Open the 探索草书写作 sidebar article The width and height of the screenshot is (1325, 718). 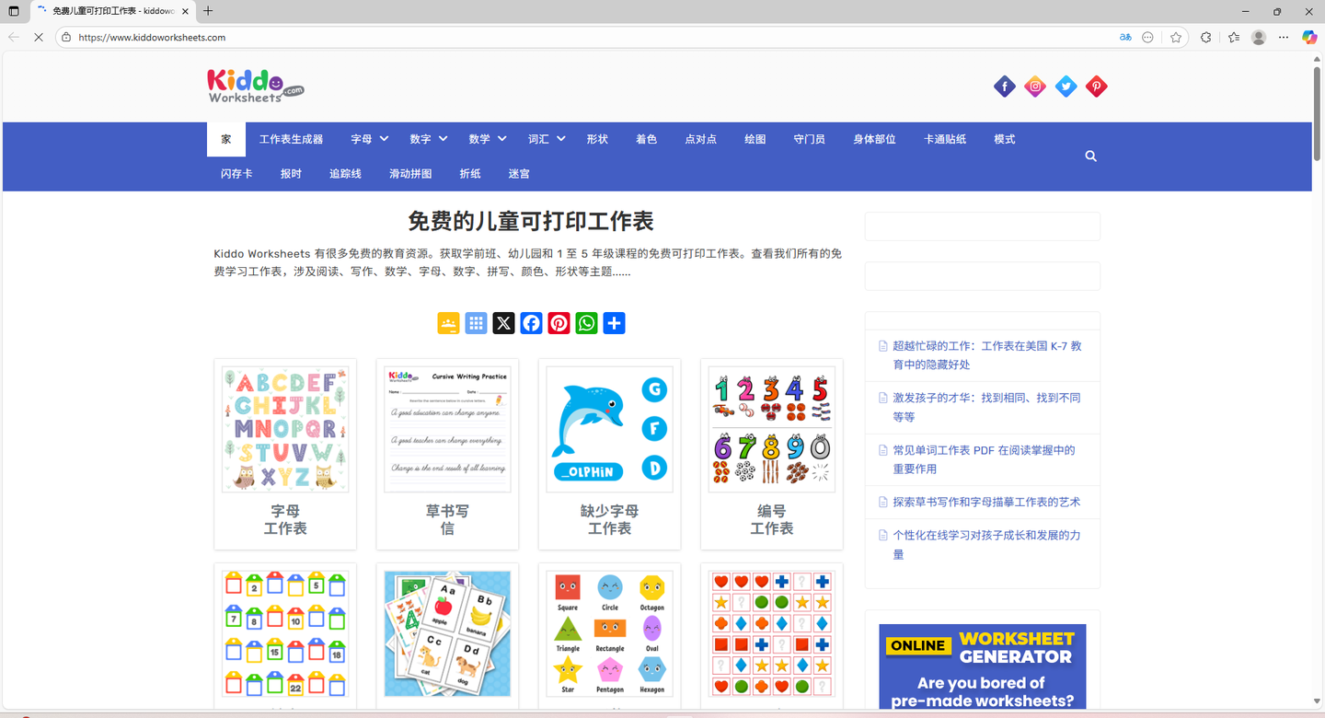(986, 502)
